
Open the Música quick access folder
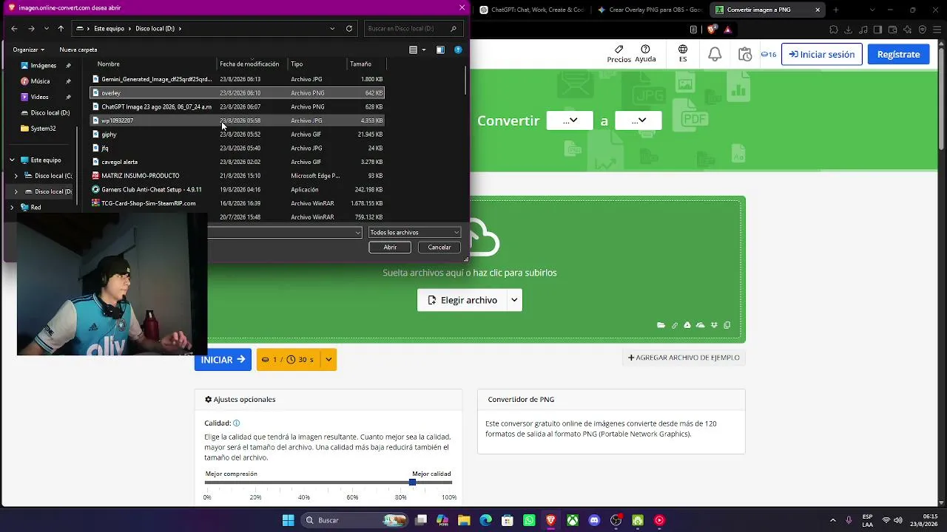(x=41, y=81)
